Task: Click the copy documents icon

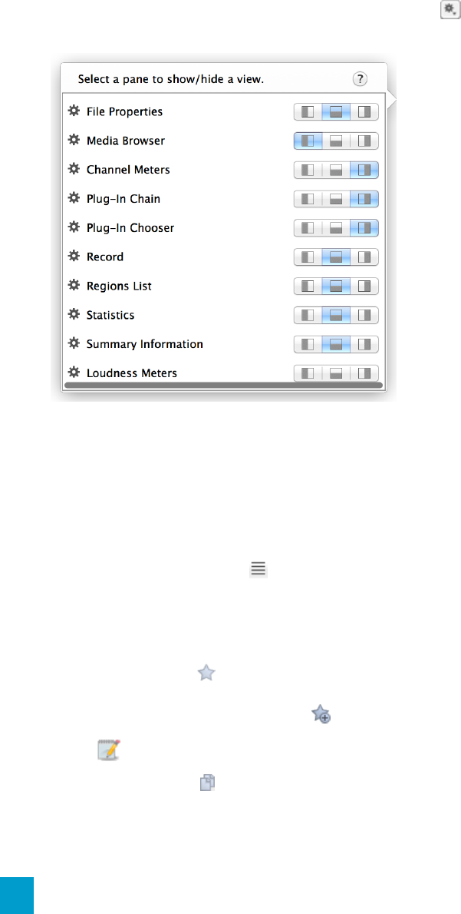Action: click(x=207, y=782)
